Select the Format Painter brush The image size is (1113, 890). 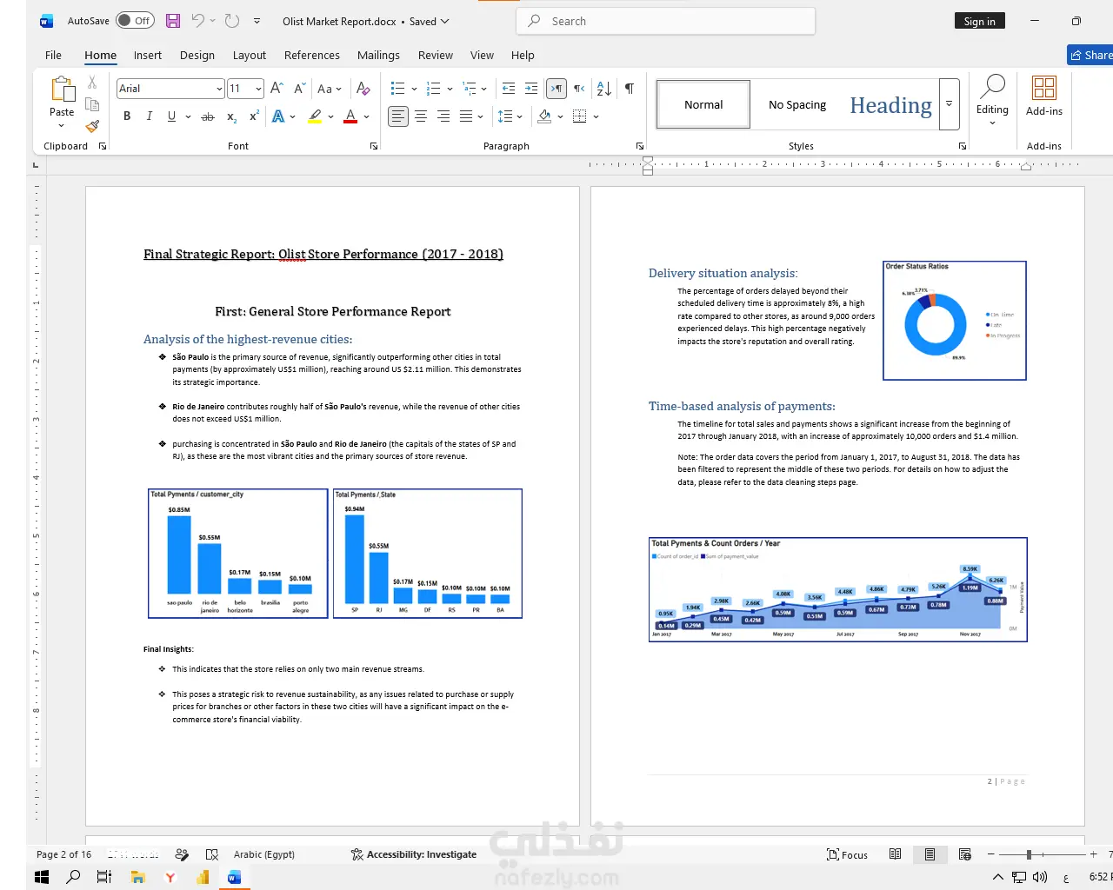[92, 126]
